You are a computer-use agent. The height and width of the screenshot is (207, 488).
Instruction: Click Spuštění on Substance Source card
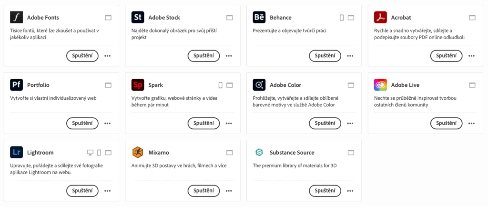click(x=325, y=190)
